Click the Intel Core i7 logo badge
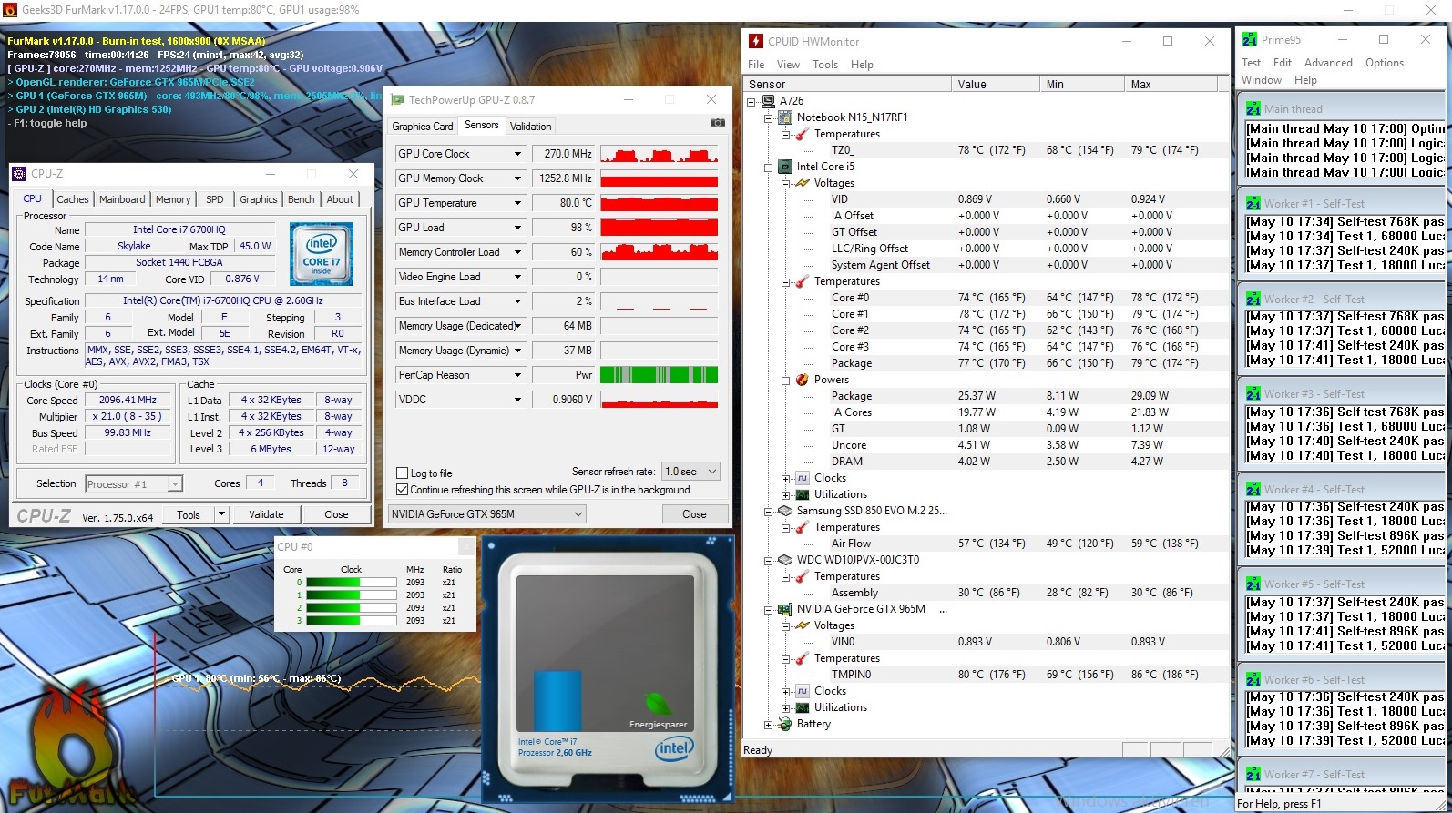The height and width of the screenshot is (813, 1452). click(x=321, y=254)
